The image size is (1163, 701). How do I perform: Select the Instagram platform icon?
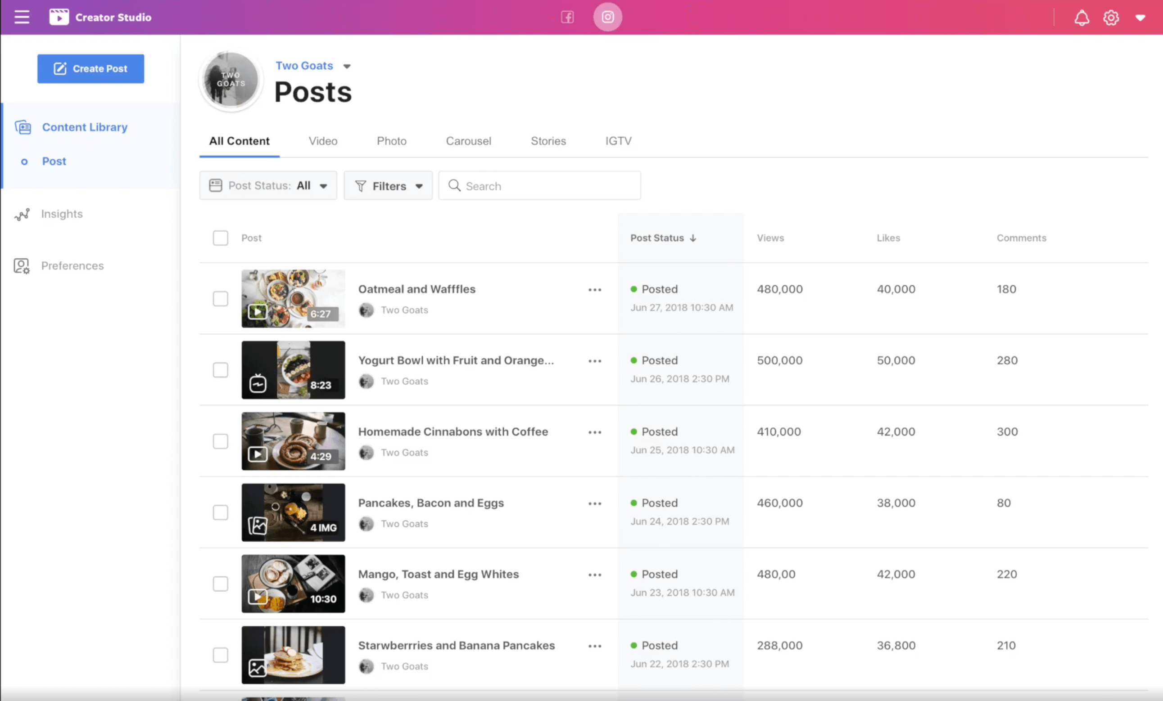click(607, 17)
